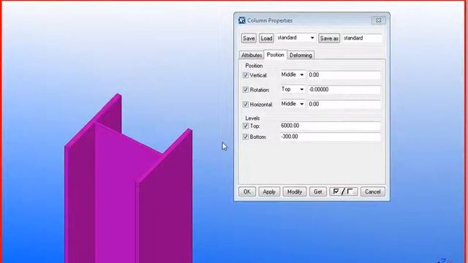Click the Horizontal offset field 0.00

point(344,104)
